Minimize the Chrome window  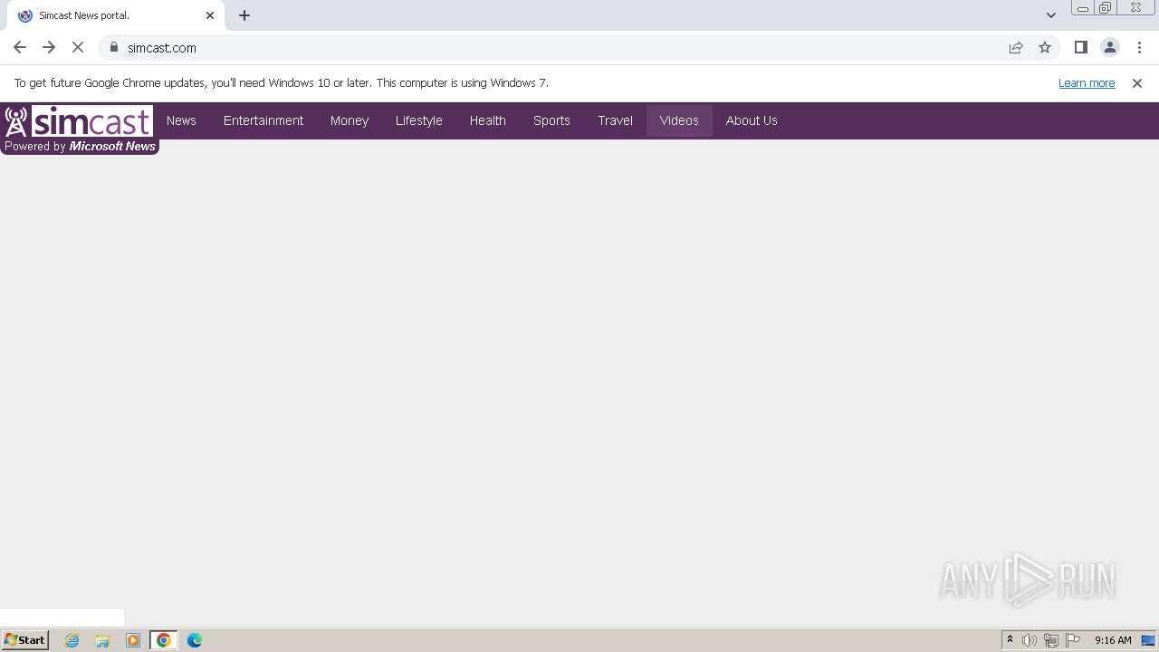pyautogui.click(x=1083, y=8)
